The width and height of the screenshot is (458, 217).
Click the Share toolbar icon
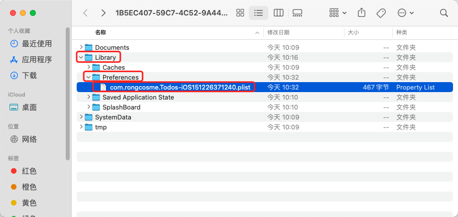click(361, 13)
